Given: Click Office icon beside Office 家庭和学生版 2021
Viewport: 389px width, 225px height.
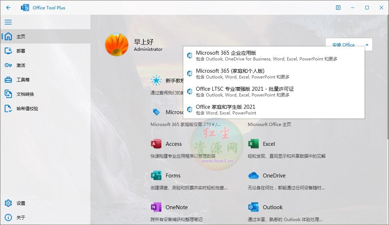Looking at the screenshot, I should (x=189, y=109).
